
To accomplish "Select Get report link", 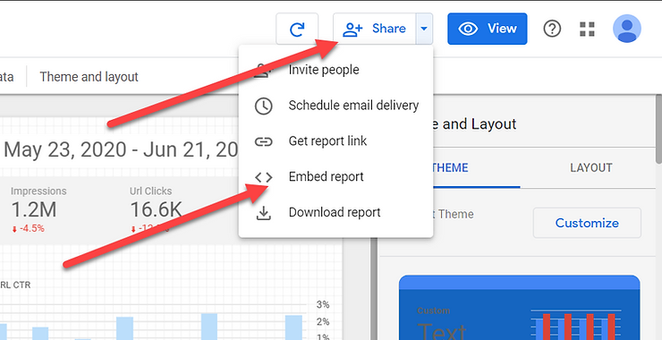I will click(x=335, y=140).
